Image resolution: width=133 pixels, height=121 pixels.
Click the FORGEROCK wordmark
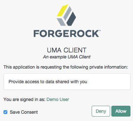[66, 34]
